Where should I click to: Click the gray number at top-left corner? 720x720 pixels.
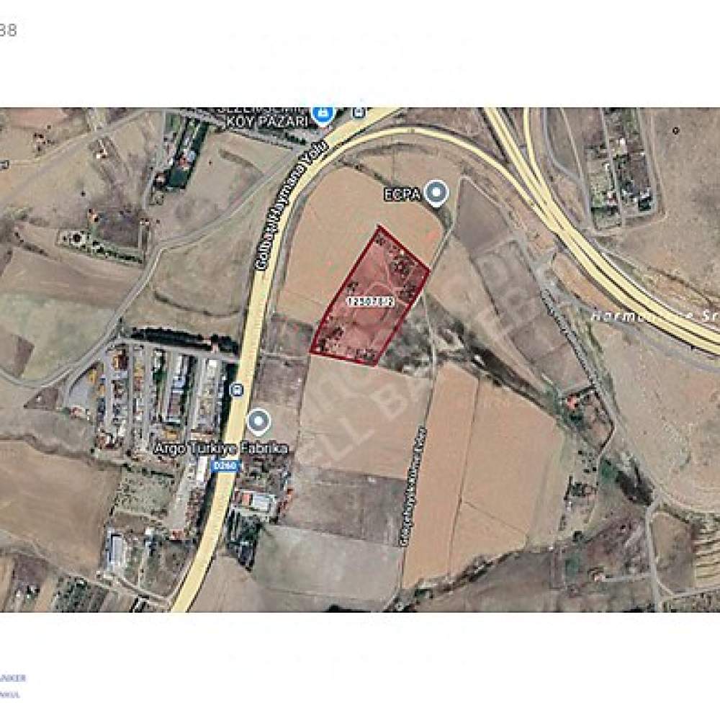[8, 30]
